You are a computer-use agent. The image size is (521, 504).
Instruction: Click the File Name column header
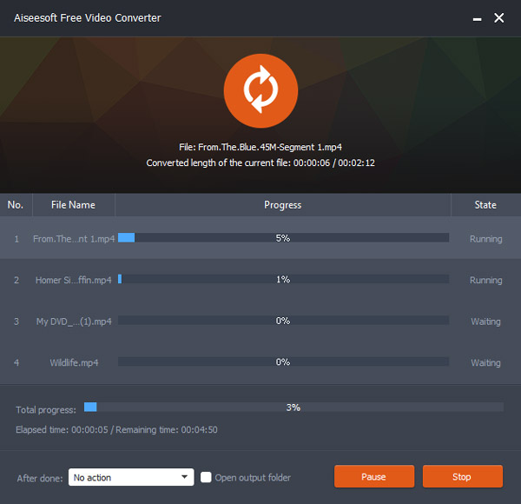coord(74,205)
